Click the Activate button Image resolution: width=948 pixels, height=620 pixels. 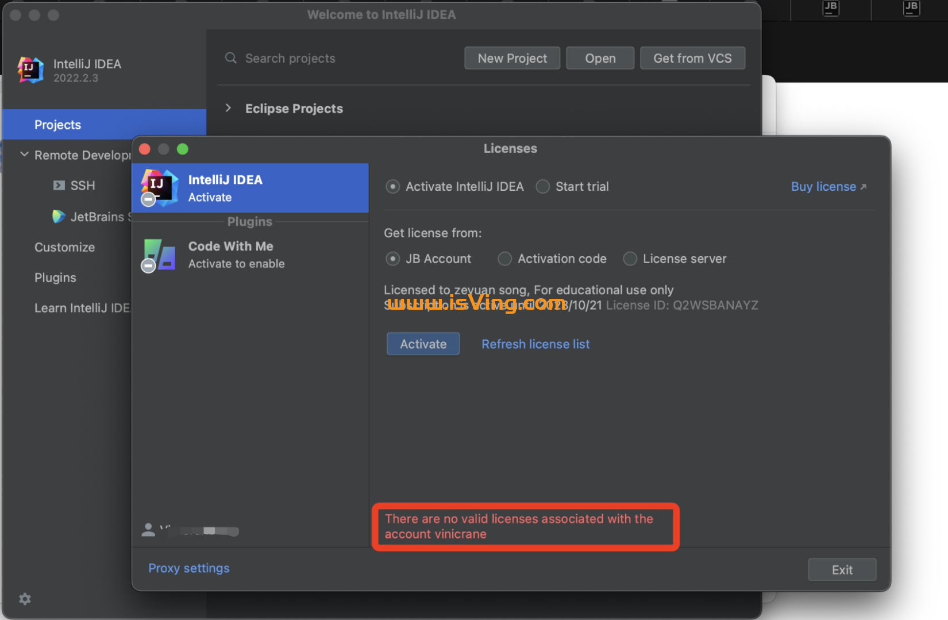pos(423,344)
